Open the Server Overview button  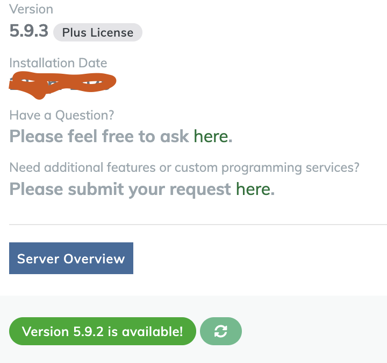pyautogui.click(x=71, y=258)
